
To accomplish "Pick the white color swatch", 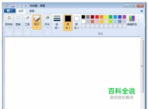I will tap(83, 21).
